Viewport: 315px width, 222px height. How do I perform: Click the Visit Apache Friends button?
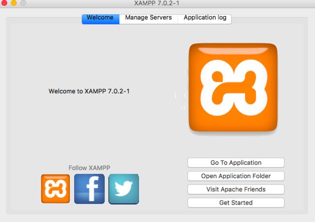tap(236, 190)
